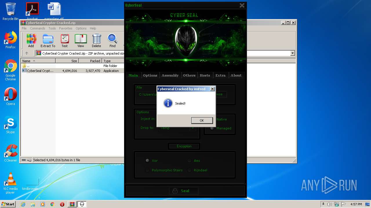Open the Options menu in WinRAR
The width and height of the screenshot is (371, 208).
pyautogui.click(x=81, y=28)
